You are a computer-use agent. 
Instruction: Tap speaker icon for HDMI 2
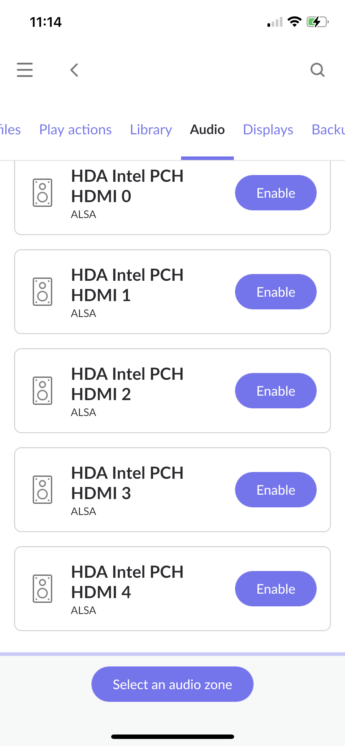click(42, 391)
